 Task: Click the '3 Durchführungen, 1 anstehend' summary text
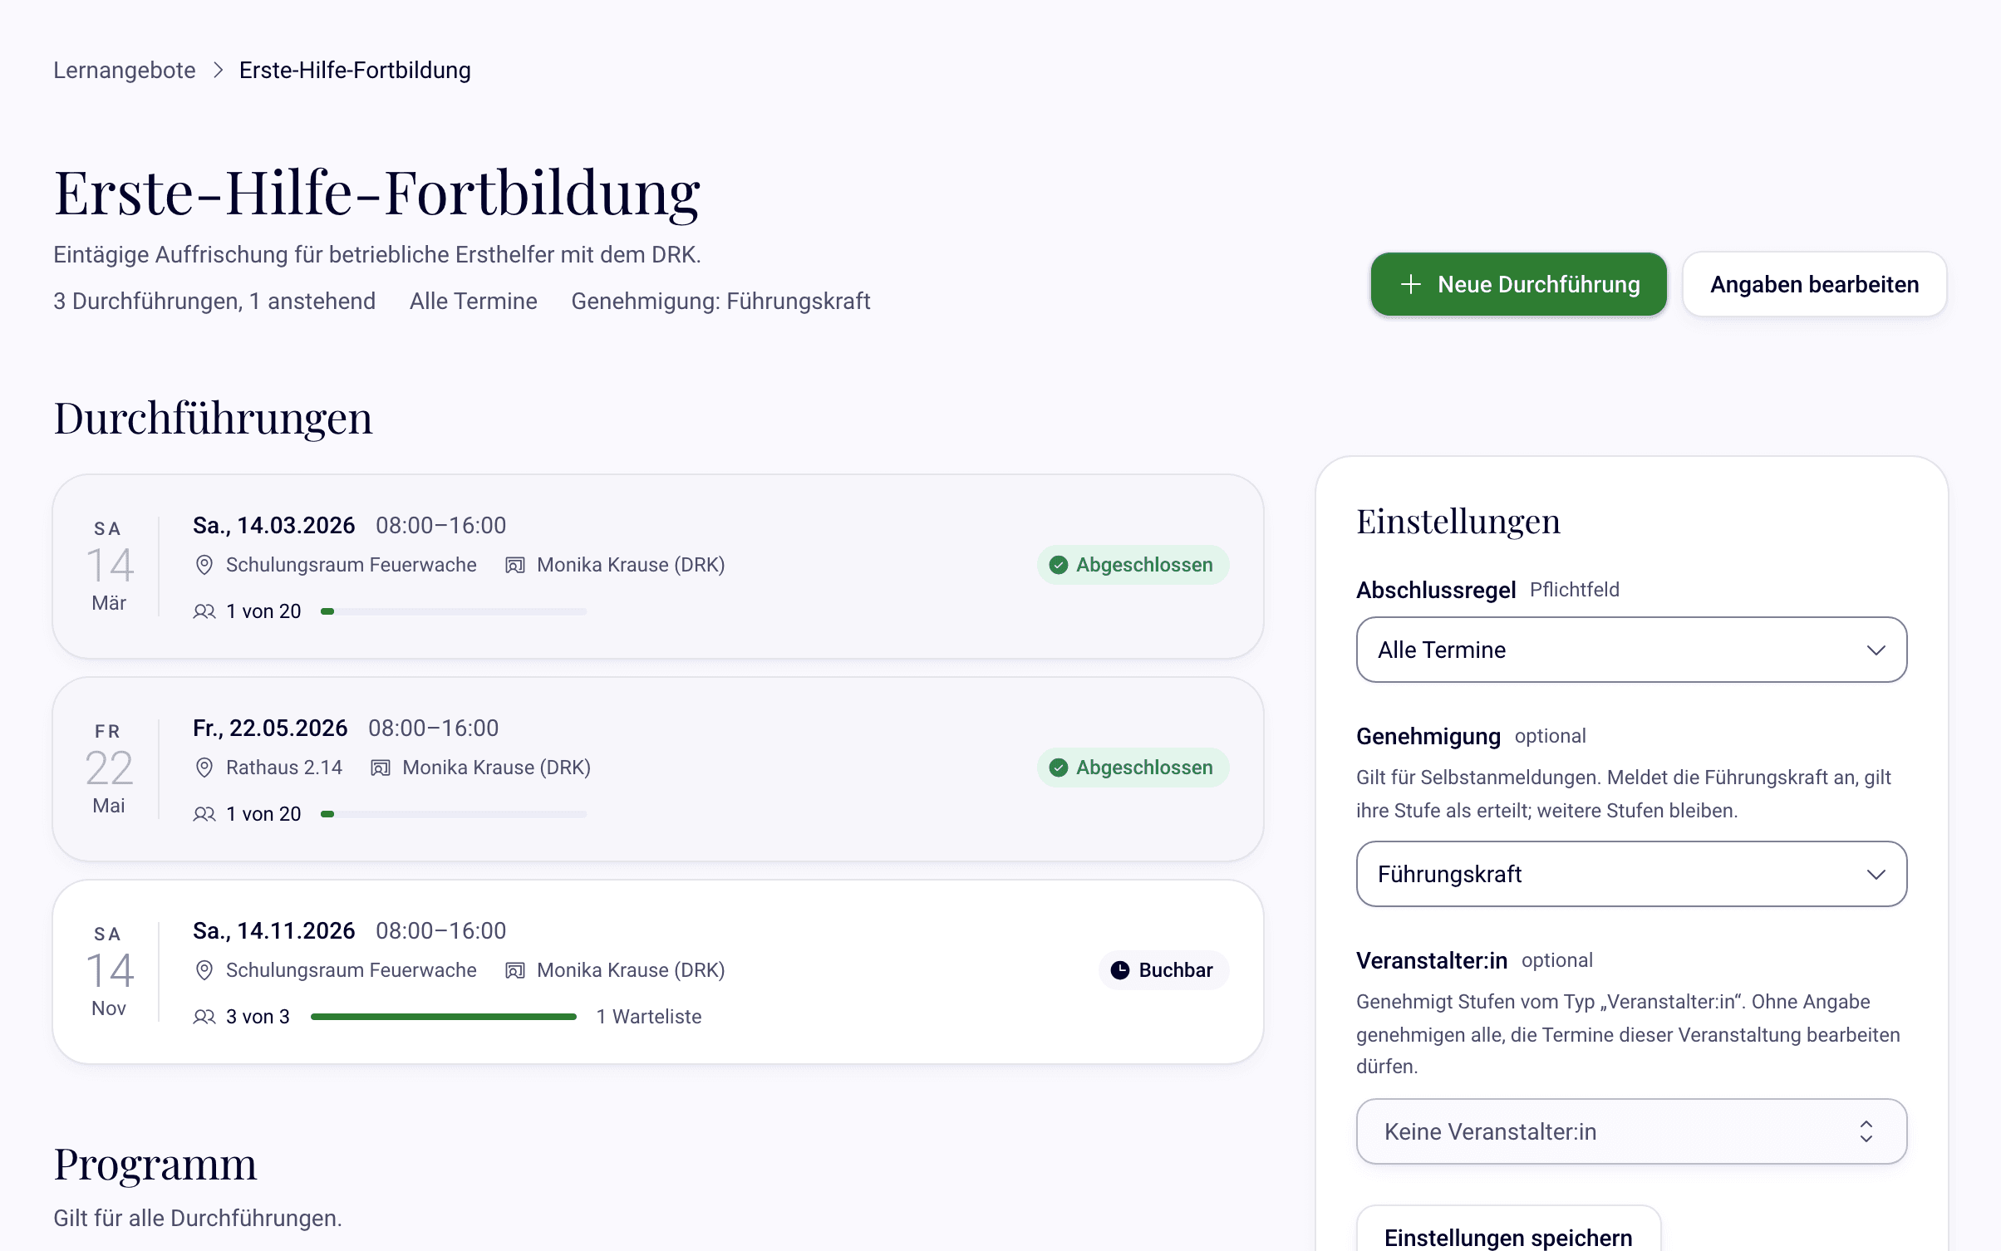[214, 301]
